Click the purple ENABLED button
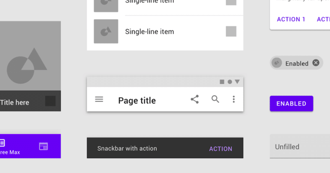Viewport: 330px width, 173px height. 292,104
